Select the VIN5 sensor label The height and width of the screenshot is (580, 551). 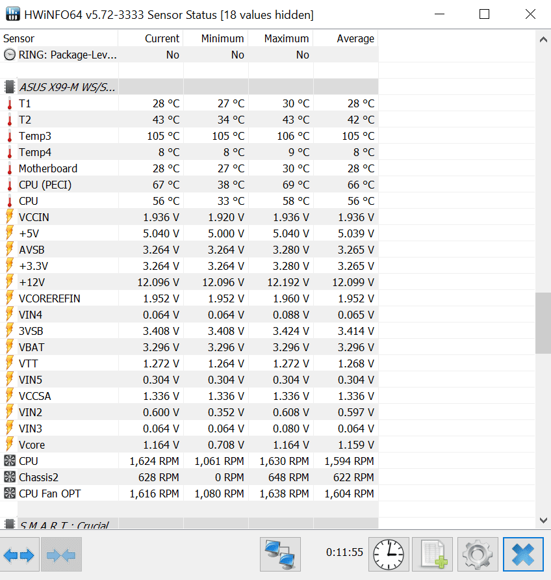point(31,380)
